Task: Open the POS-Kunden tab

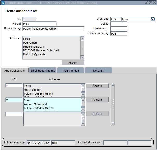Action: coord(70,70)
